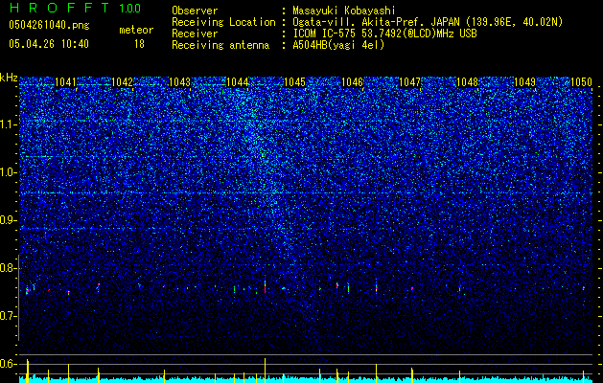This screenshot has width=603, height=383.
Task: Click time marker 1041
Action: 65,81
